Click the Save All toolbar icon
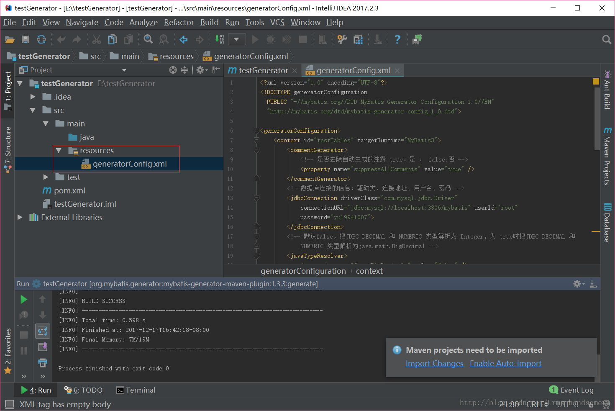615x411 pixels. (x=26, y=39)
